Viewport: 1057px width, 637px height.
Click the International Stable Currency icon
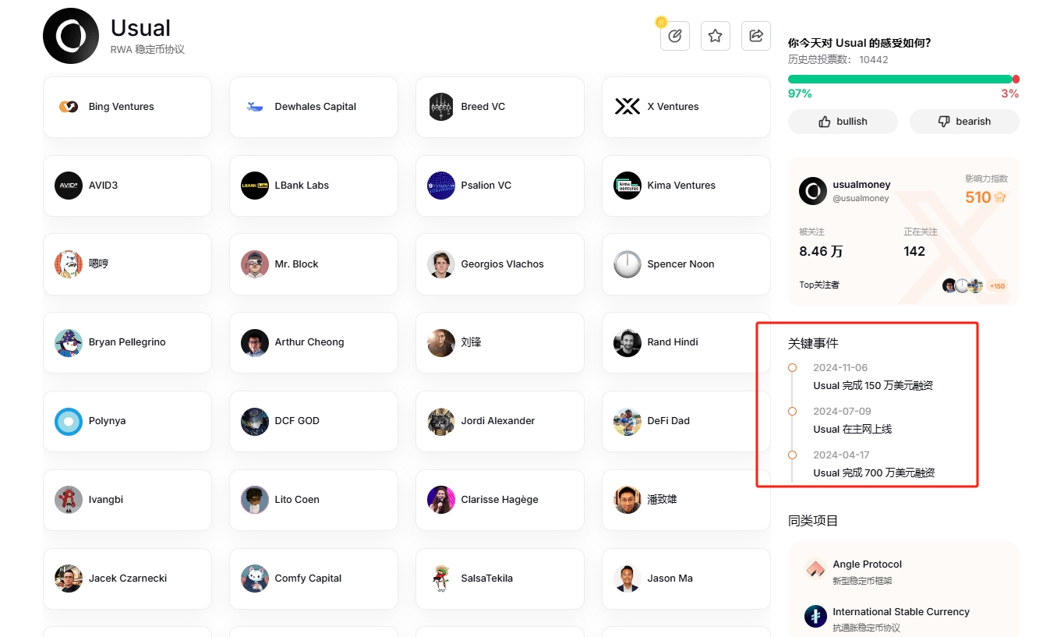815,617
